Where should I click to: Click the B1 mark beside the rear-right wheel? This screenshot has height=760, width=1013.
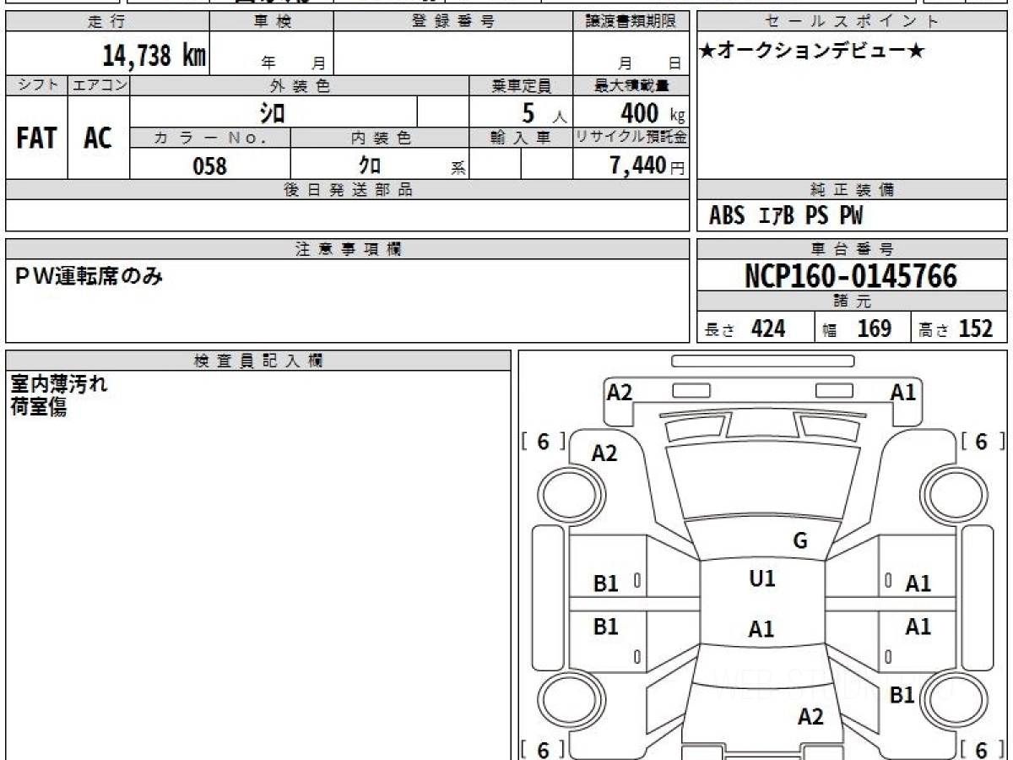(902, 695)
